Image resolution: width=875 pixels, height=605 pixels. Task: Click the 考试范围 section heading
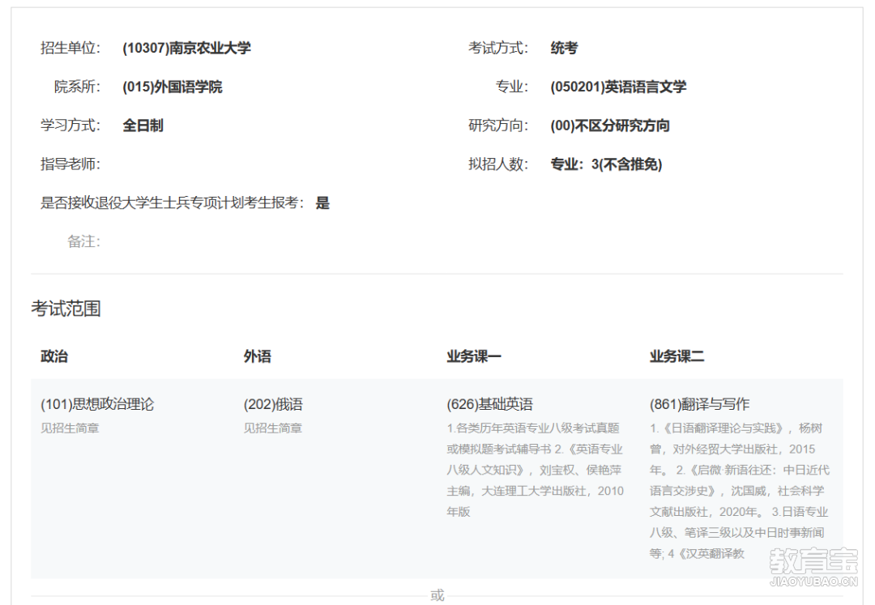click(66, 309)
